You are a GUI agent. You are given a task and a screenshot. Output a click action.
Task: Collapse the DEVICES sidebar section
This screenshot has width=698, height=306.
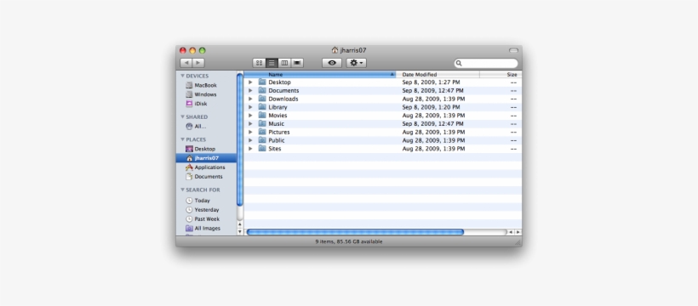point(182,76)
